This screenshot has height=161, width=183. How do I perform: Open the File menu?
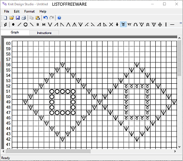7,11
